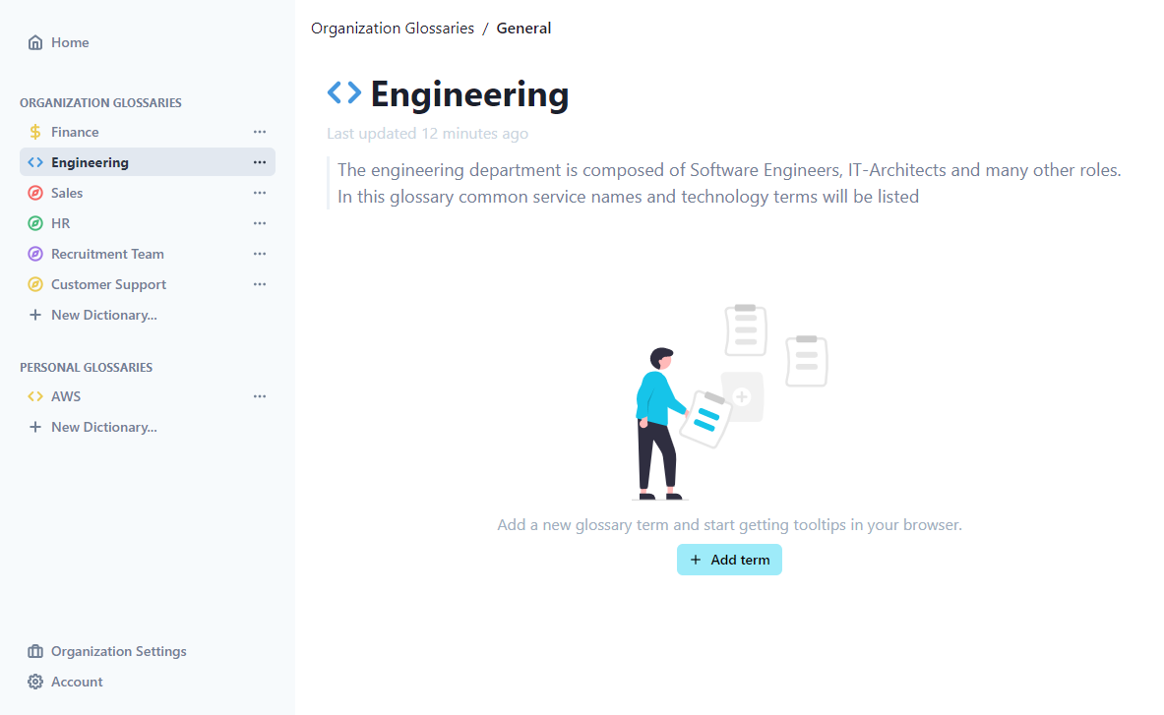Click the Engineering code brackets icon in sidebar
The width and height of the screenshot is (1164, 715).
34,162
